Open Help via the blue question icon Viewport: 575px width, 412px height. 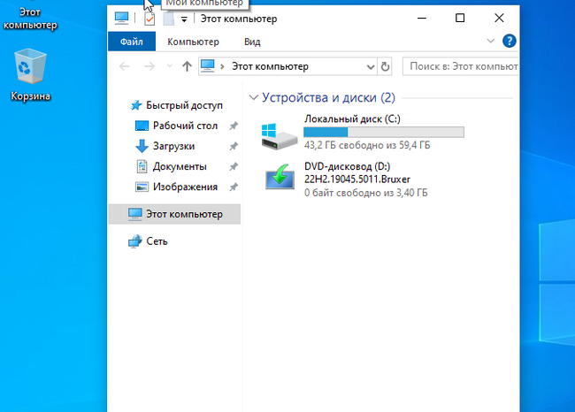click(x=509, y=41)
